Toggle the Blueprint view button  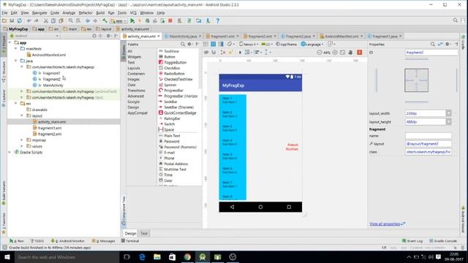[213, 44]
